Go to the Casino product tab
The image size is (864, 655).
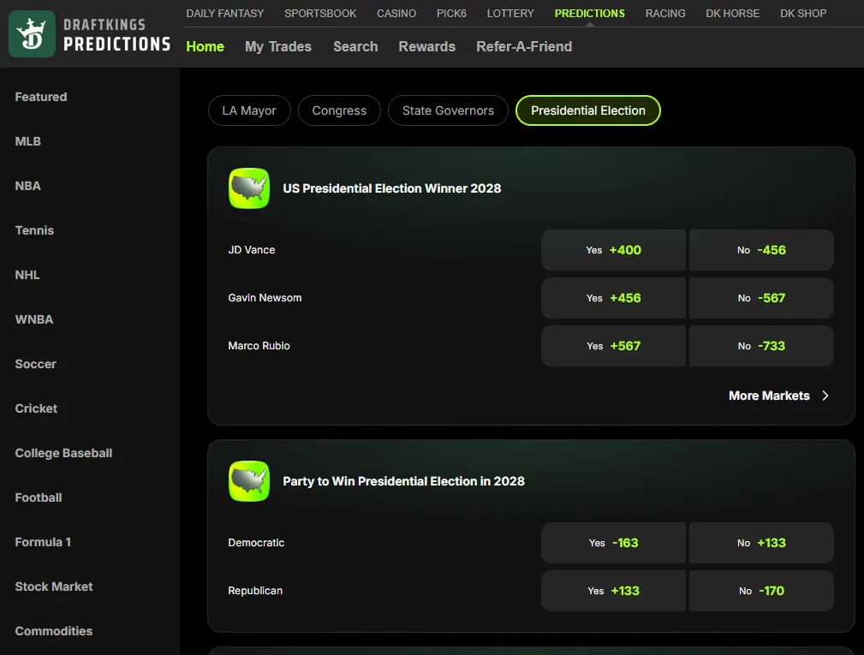pyautogui.click(x=396, y=13)
